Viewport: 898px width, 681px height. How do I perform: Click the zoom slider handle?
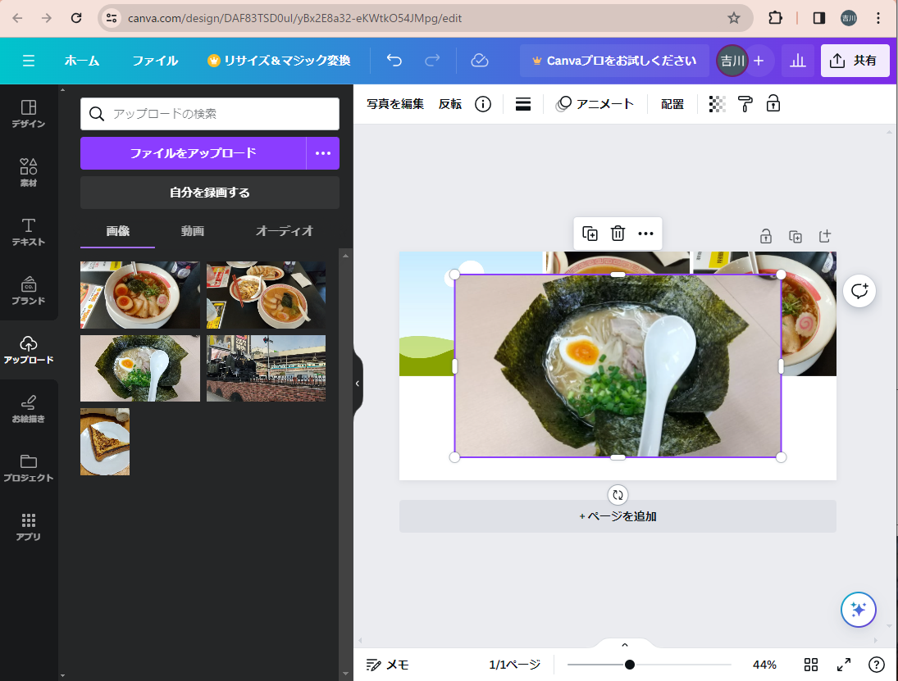629,665
